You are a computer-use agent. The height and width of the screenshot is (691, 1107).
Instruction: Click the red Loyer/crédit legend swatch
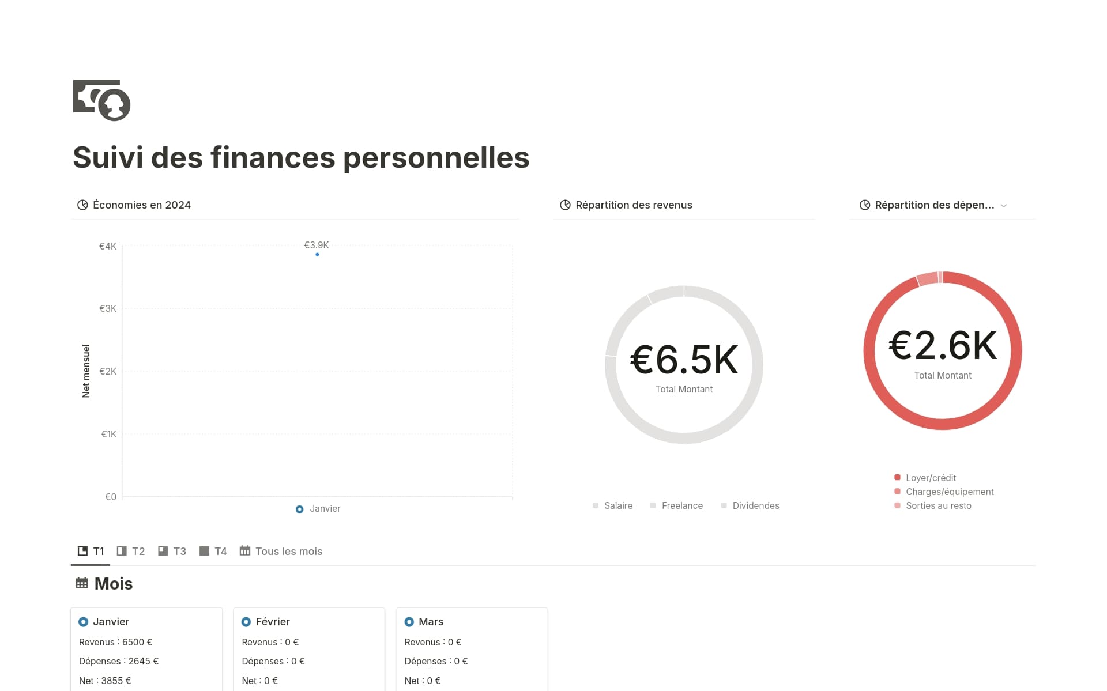pos(897,477)
